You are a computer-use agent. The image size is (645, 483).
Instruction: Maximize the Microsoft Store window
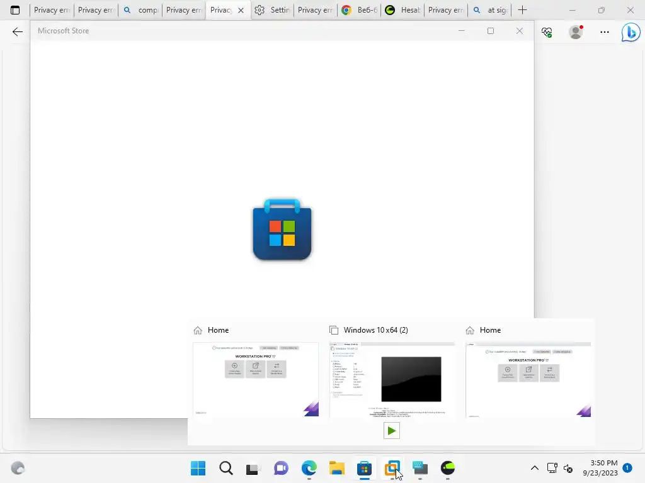pyautogui.click(x=490, y=31)
